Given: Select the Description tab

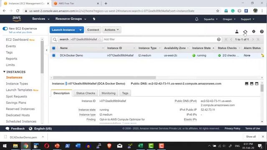Looking at the screenshot, I should tap(61, 93).
